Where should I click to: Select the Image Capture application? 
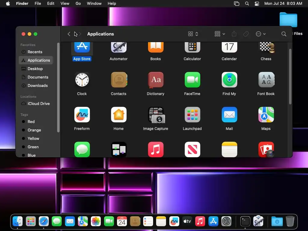point(156,115)
